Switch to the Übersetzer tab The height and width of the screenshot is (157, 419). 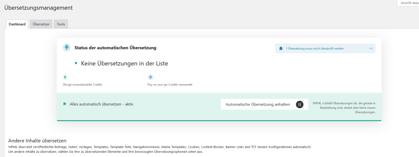tap(41, 24)
